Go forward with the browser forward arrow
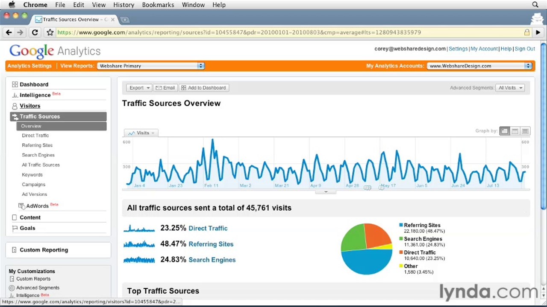Viewport: 547px width, 307px height. coord(20,32)
